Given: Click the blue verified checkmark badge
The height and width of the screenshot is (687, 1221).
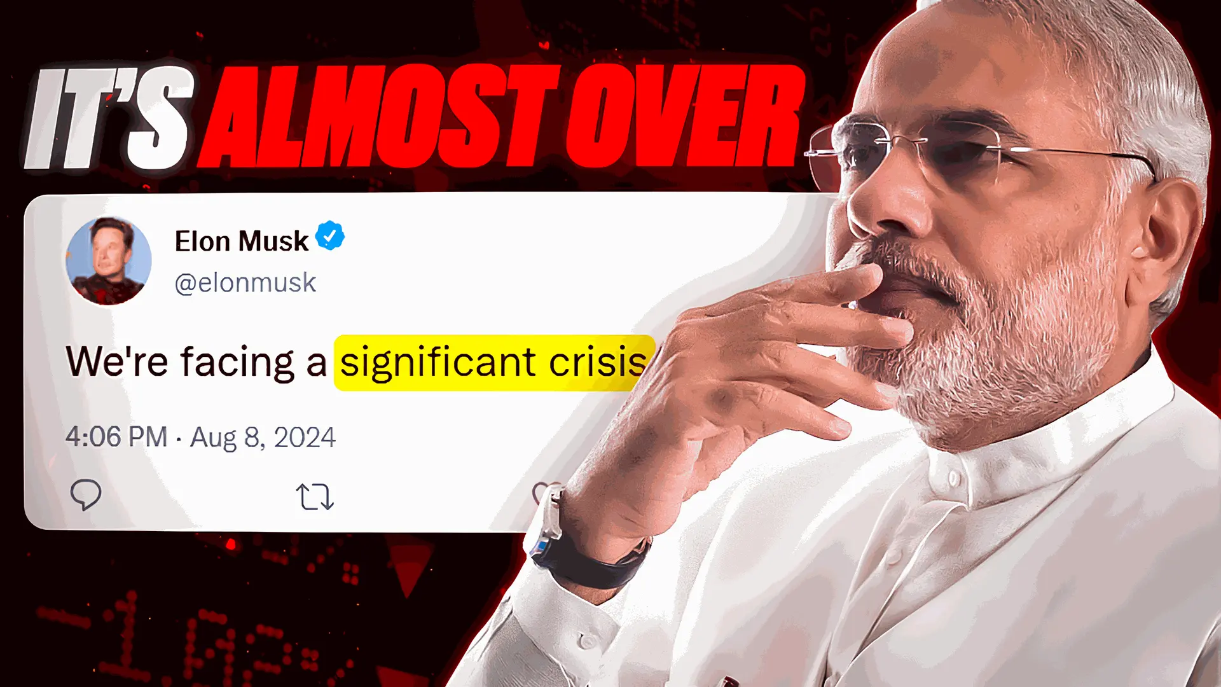Looking at the screenshot, I should [x=330, y=235].
